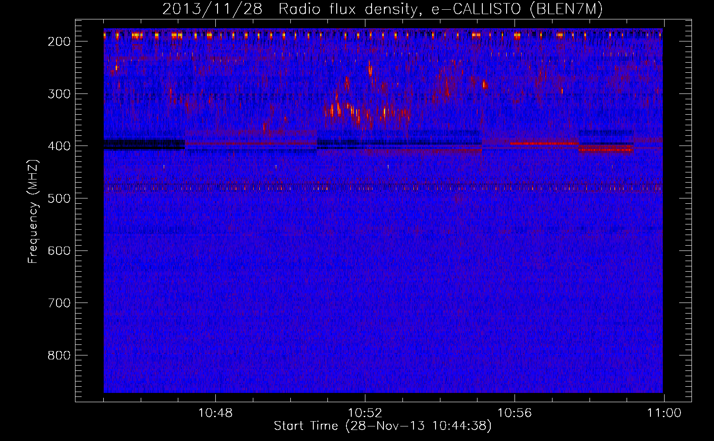Click the 700 frequency tick label
Viewport: 714px width, 441px height.
click(59, 303)
